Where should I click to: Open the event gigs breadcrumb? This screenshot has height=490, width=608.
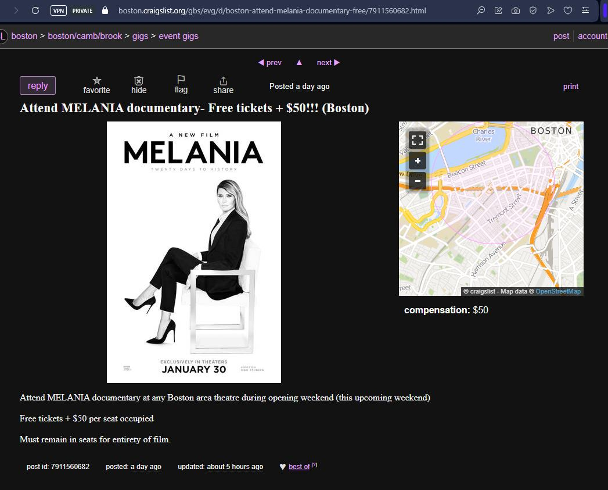[x=178, y=36]
